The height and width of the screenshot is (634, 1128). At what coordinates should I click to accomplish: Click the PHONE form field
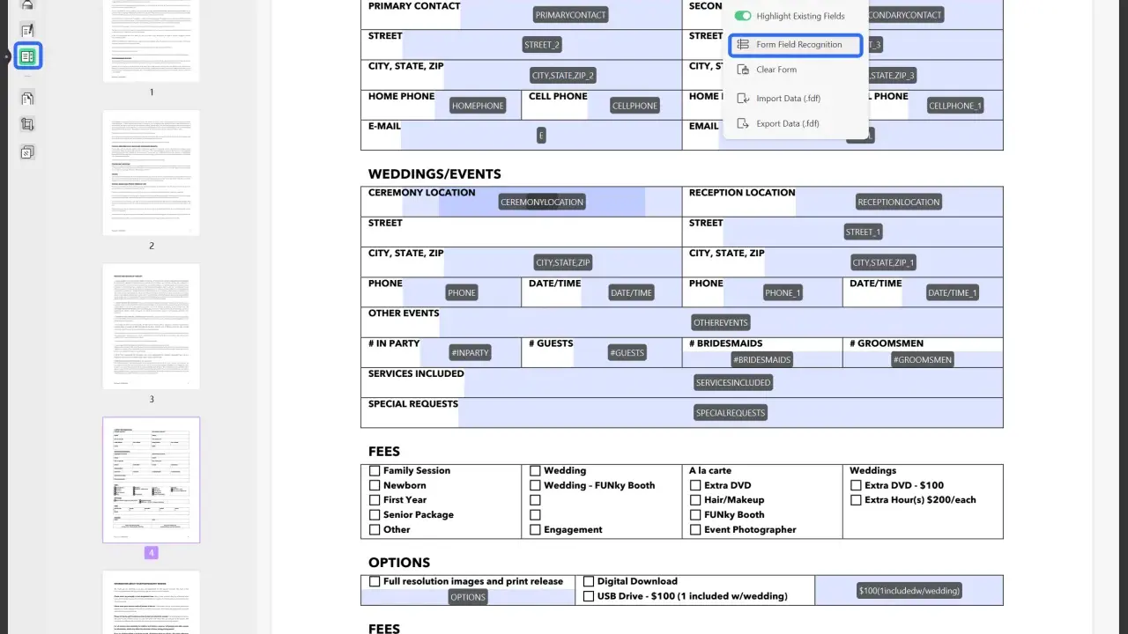click(x=462, y=292)
